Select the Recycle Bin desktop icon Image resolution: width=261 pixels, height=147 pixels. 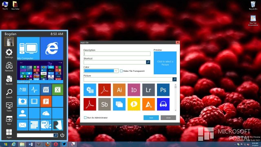click(253, 5)
